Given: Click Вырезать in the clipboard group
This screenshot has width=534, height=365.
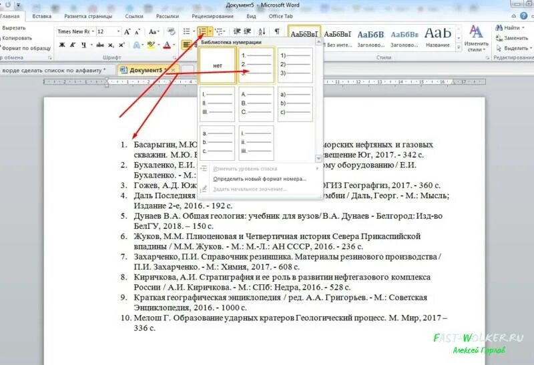Looking at the screenshot, I should coord(13,28).
